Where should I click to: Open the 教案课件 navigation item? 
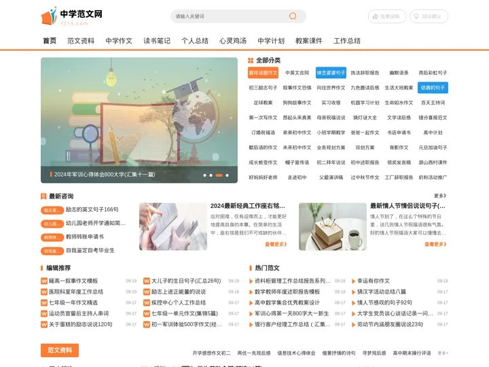pyautogui.click(x=309, y=41)
